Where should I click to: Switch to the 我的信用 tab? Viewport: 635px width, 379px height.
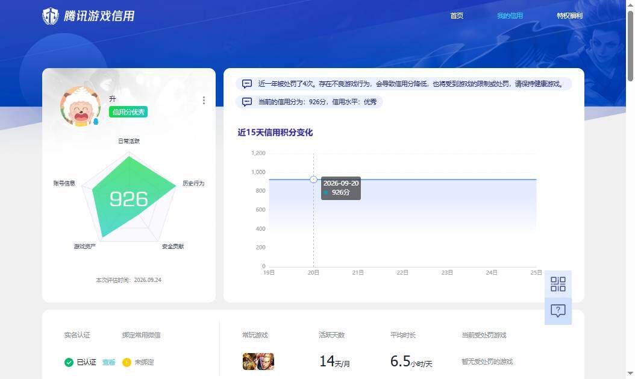click(x=510, y=16)
